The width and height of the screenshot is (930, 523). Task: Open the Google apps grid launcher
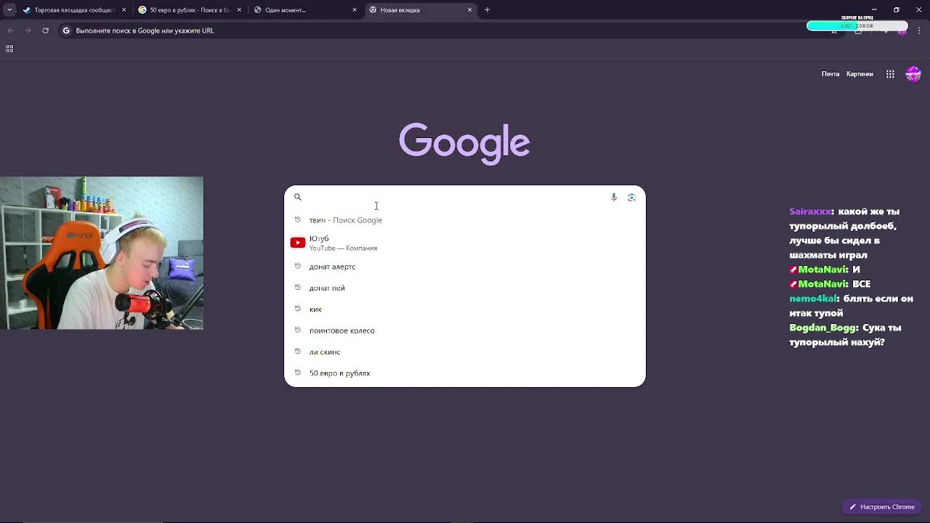pyautogui.click(x=890, y=74)
